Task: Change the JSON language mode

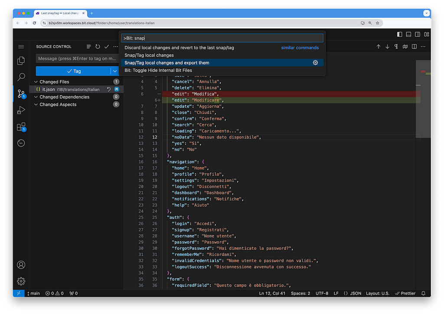Action: click(x=353, y=293)
